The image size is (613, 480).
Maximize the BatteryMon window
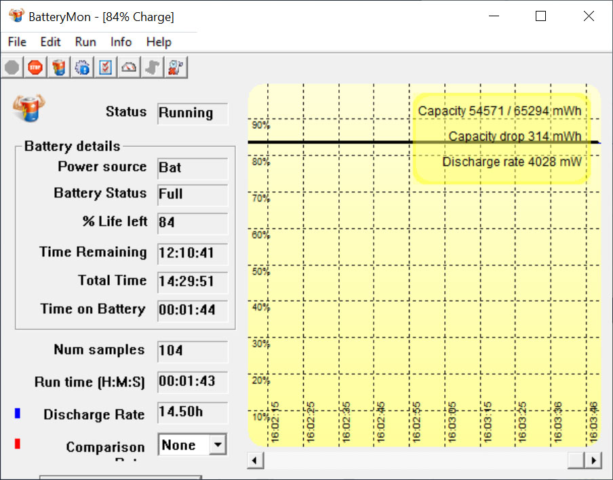[540, 16]
